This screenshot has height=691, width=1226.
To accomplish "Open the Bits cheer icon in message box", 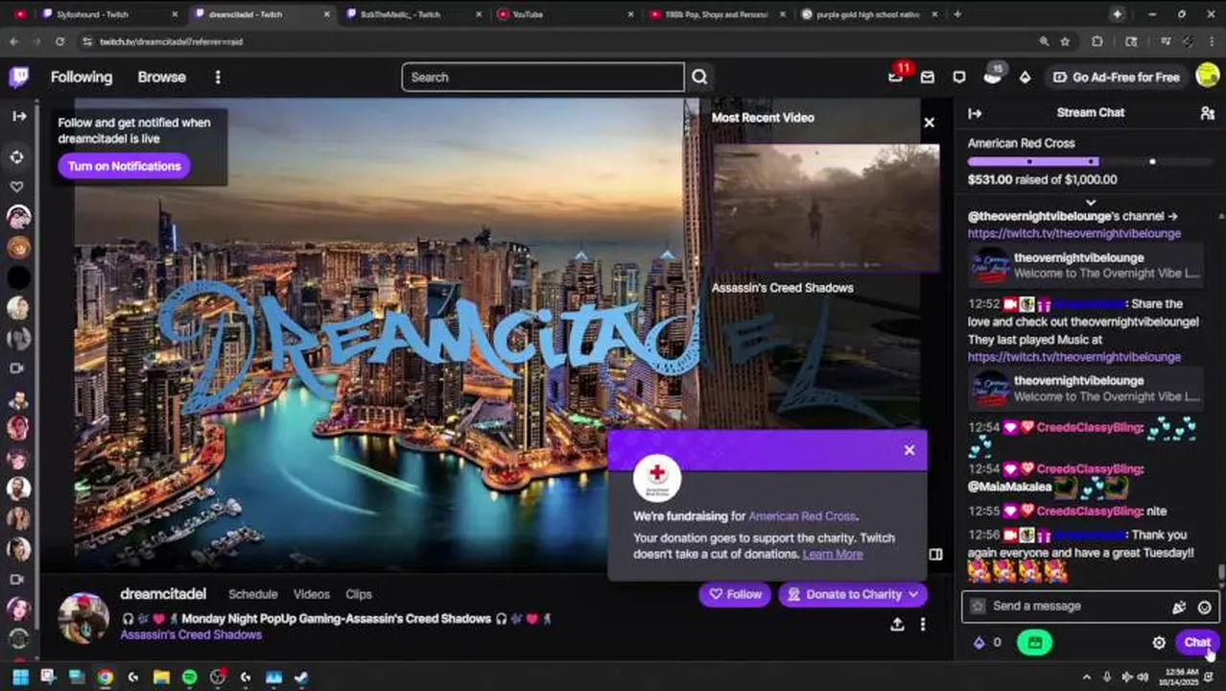I will point(1179,607).
